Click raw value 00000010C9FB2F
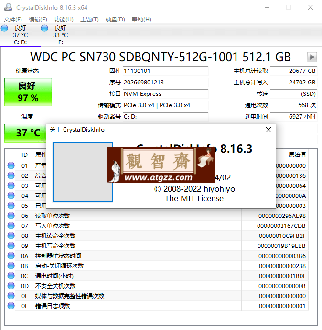This screenshot has height=330, width=322. point(282,236)
